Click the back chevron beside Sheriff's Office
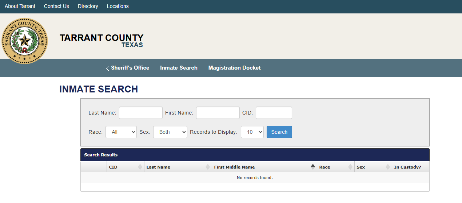462x203 pixels. [107, 68]
